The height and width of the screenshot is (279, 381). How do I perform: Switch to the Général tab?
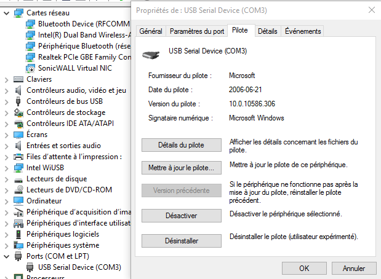[x=151, y=31]
